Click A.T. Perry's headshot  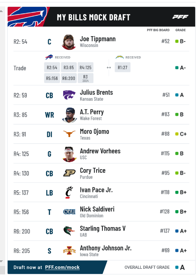(70, 115)
